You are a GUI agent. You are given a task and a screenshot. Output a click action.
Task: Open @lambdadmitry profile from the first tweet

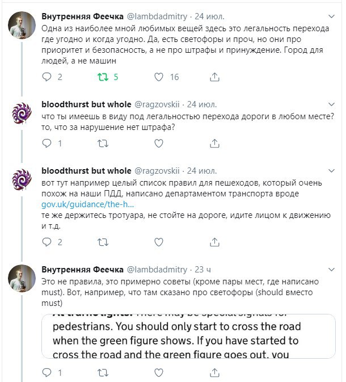point(151,15)
